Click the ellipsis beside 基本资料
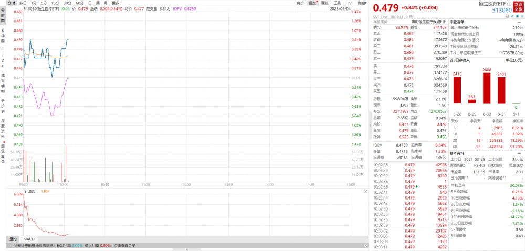The height and width of the screenshot is (251, 525). tap(519, 153)
